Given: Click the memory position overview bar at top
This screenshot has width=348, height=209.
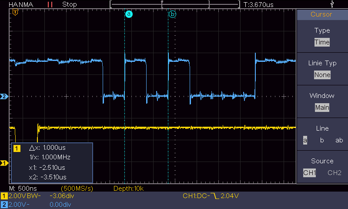Looking at the screenshot, I should (x=175, y=4).
